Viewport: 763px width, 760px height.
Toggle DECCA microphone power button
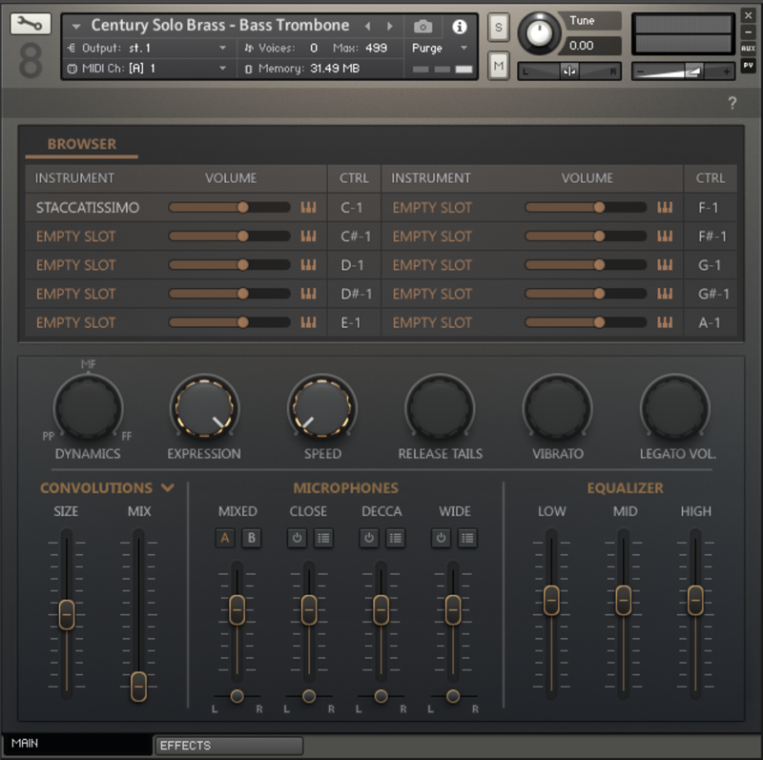point(369,538)
